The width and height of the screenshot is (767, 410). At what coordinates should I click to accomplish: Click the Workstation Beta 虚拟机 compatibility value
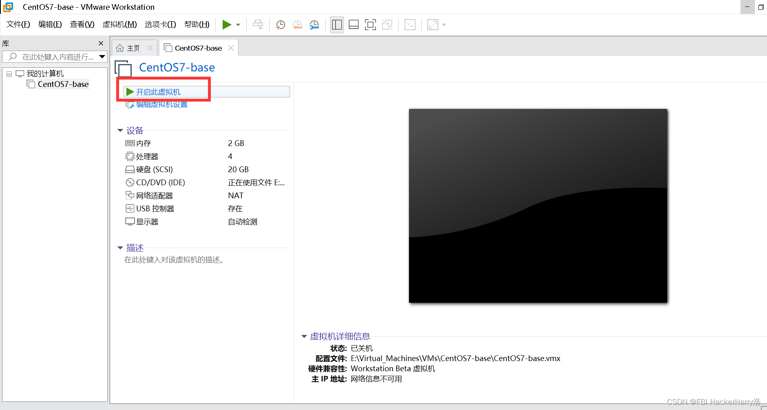coord(393,368)
